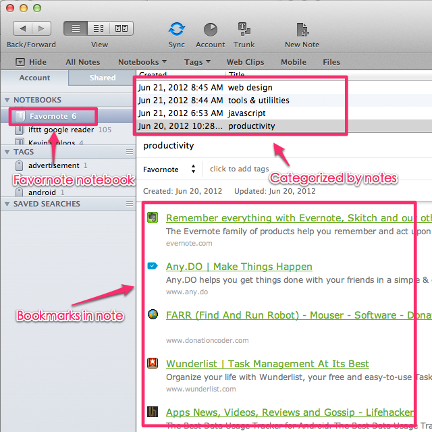Open Any.DO Make Things Happen link

pyautogui.click(x=239, y=267)
